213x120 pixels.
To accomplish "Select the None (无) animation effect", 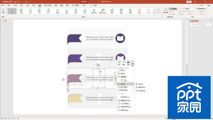I will (x=12, y=11).
